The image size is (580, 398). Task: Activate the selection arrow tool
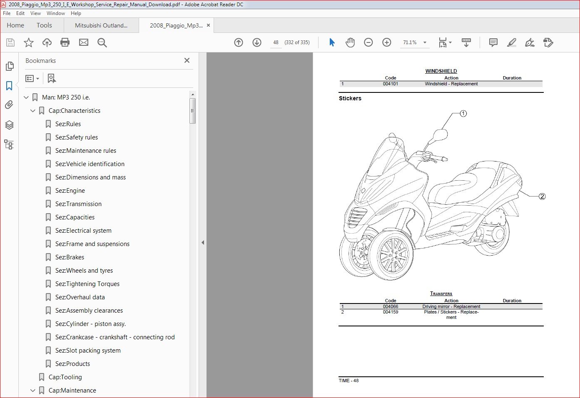(x=332, y=42)
